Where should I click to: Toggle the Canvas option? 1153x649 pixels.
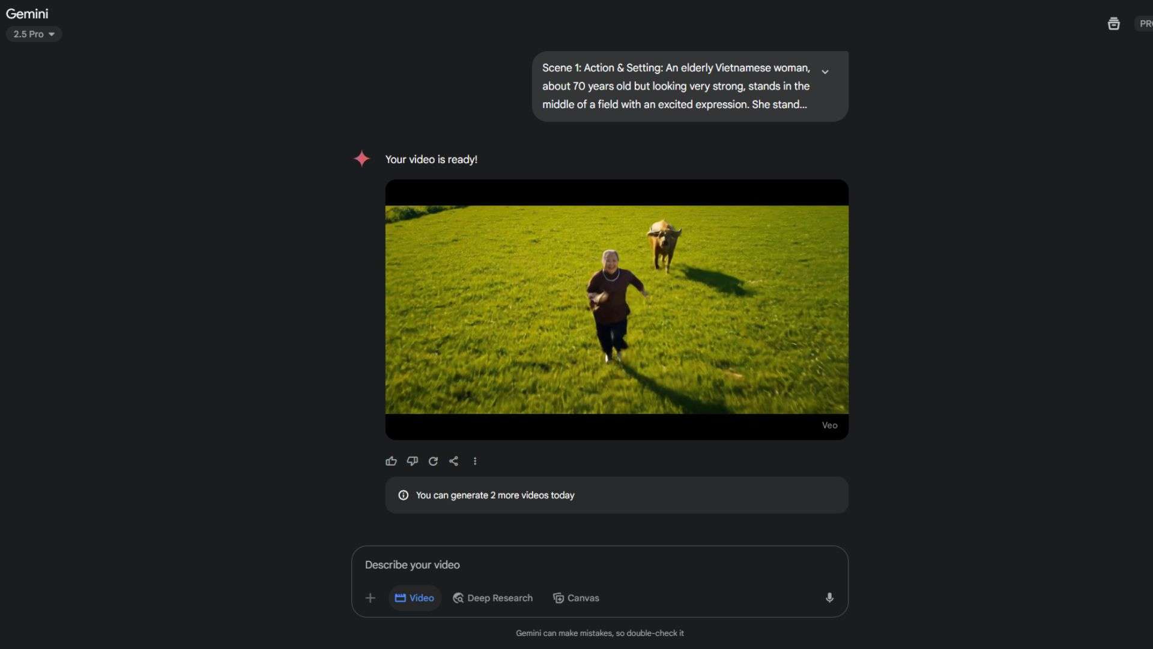576,598
